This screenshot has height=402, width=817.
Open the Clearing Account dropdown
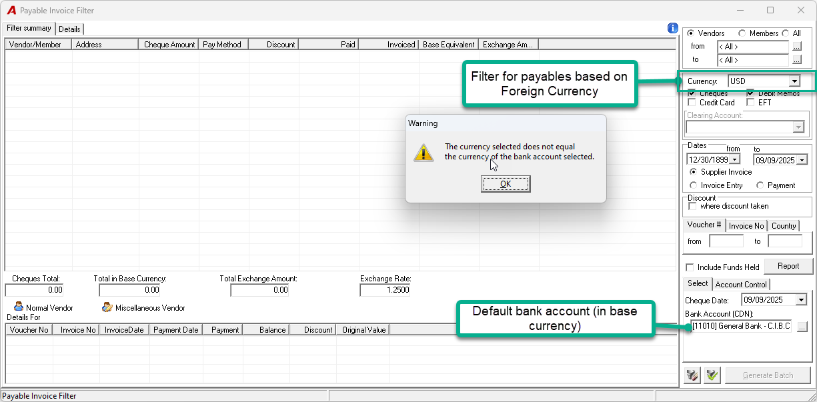[x=798, y=127]
